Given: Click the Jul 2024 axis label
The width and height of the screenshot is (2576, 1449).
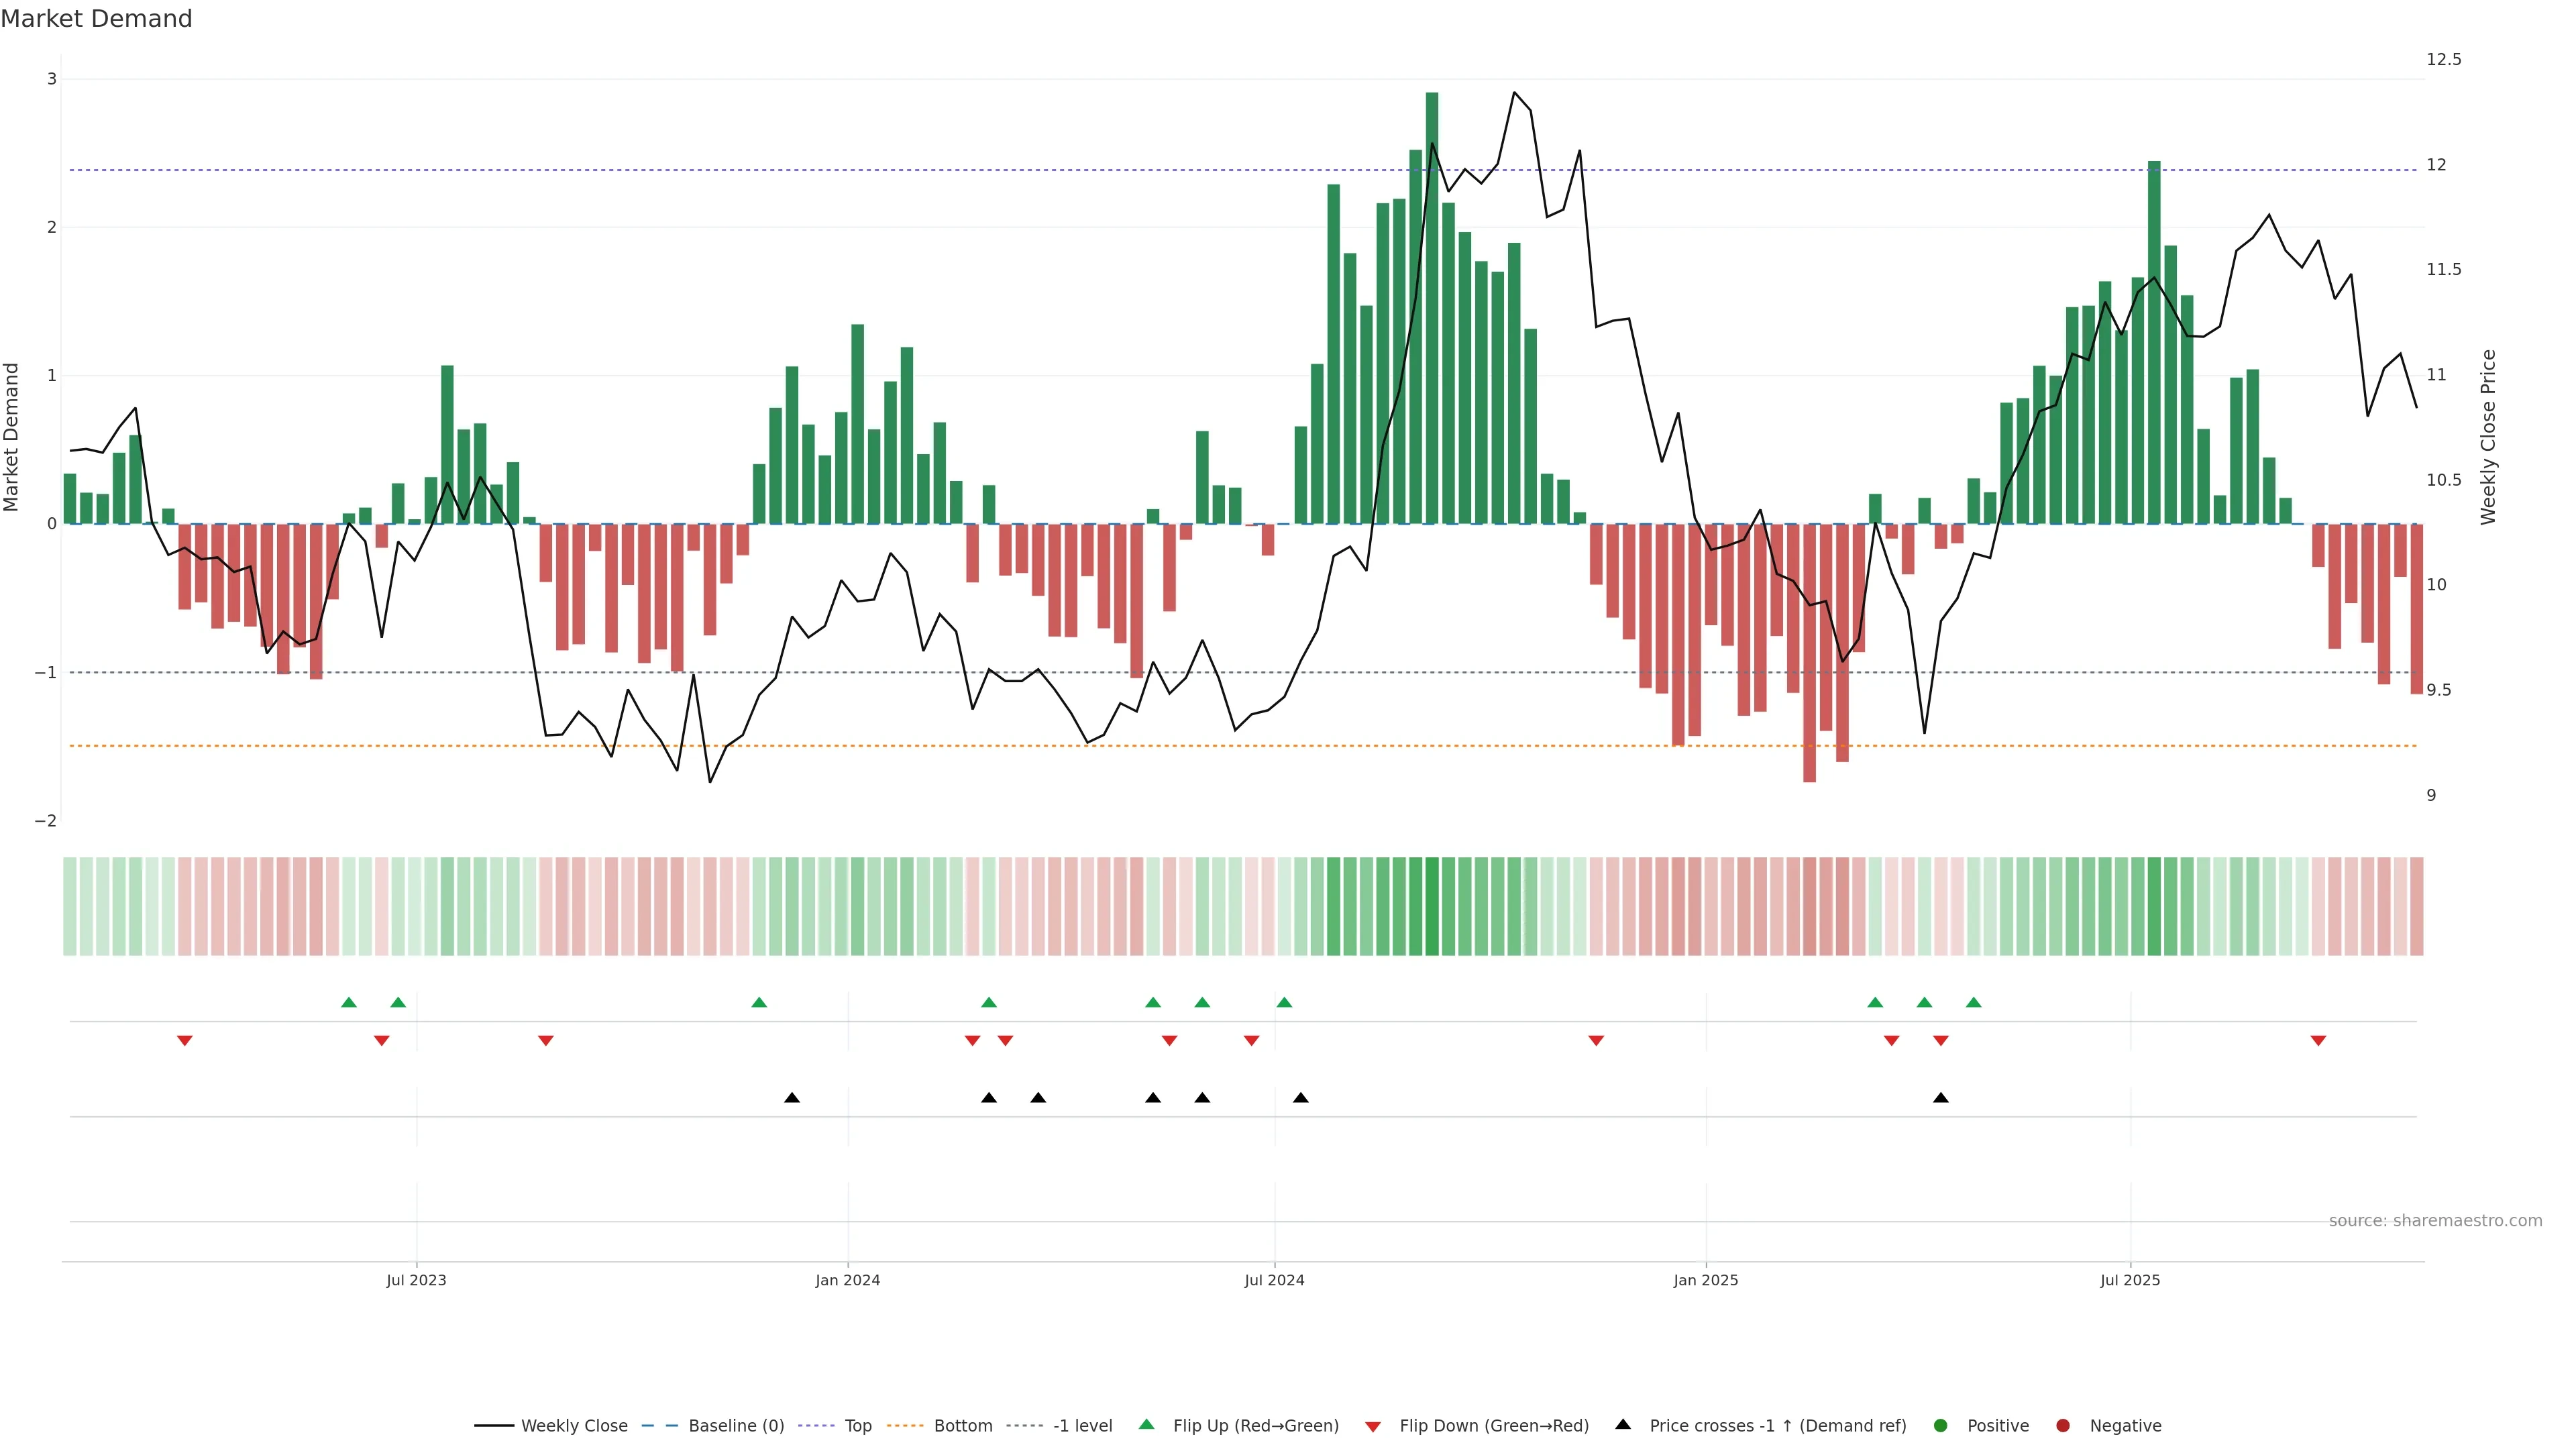Looking at the screenshot, I should coord(1274,1280).
